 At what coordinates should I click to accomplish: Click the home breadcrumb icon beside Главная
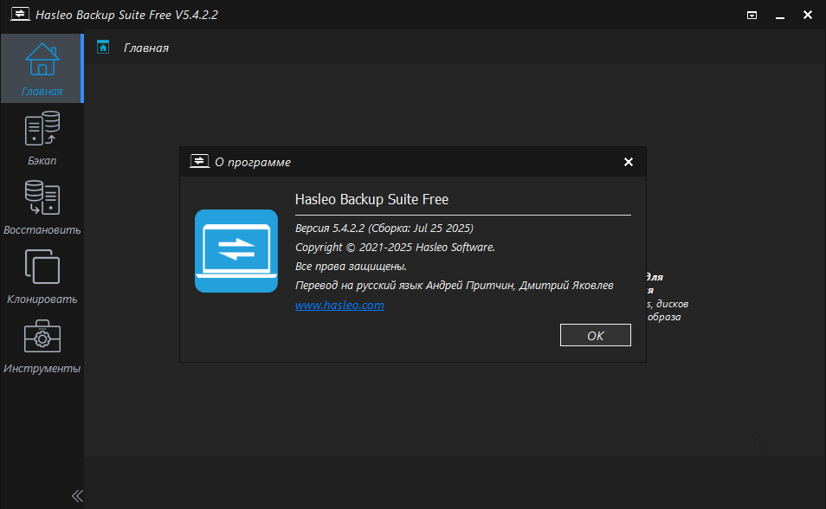(x=103, y=48)
